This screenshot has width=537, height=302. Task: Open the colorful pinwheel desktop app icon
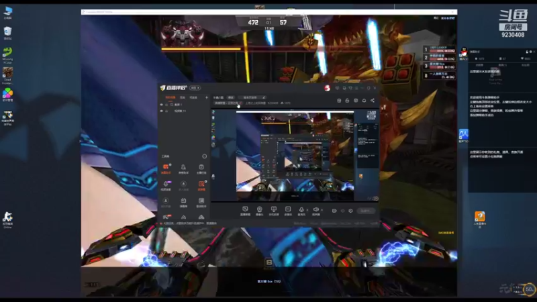pyautogui.click(x=7, y=95)
